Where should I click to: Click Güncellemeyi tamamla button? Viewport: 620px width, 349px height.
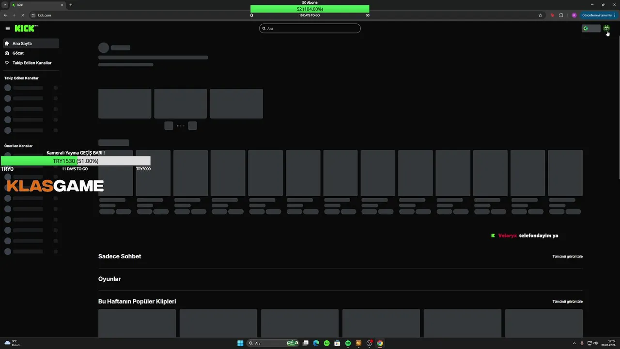(x=599, y=15)
